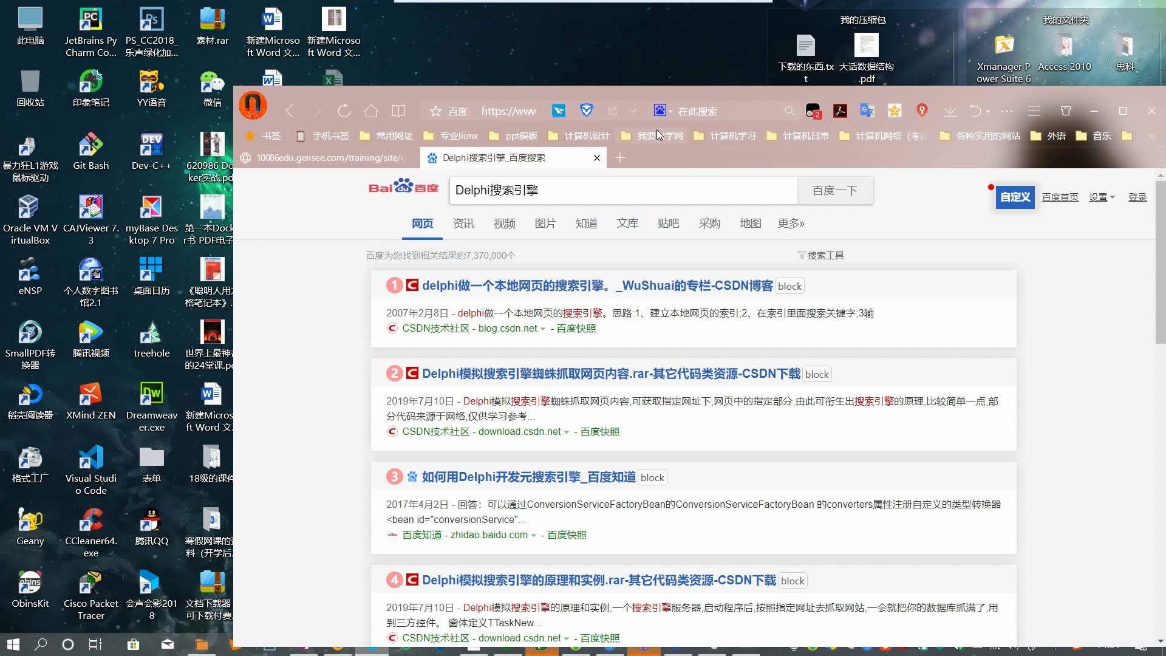1166x656 pixels.
Task: Select the 视频 search tab
Action: 505,224
